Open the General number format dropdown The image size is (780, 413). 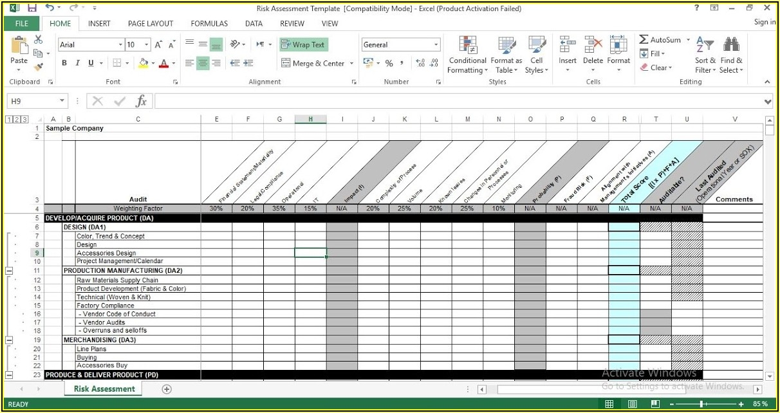[x=435, y=44]
